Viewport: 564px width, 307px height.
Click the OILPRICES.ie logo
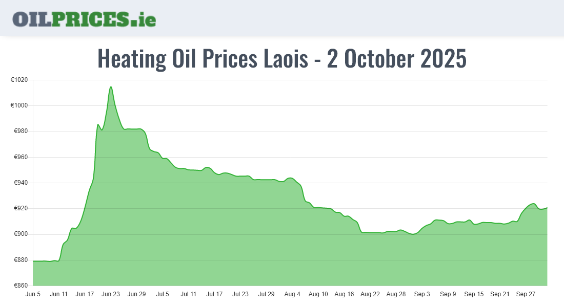[84, 18]
